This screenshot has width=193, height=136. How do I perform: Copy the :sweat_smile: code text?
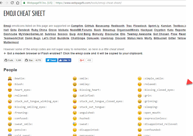point(23,124)
